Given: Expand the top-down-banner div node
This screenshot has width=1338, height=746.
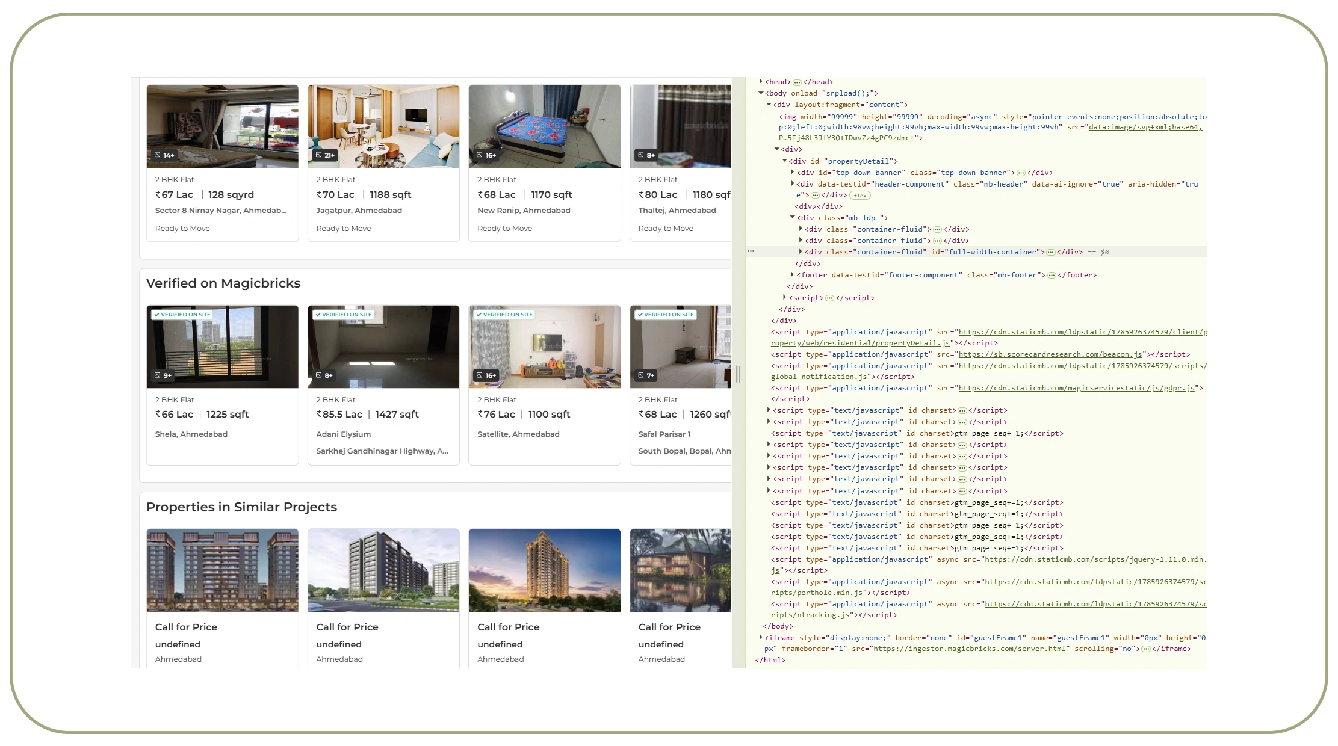Looking at the screenshot, I should click(793, 172).
